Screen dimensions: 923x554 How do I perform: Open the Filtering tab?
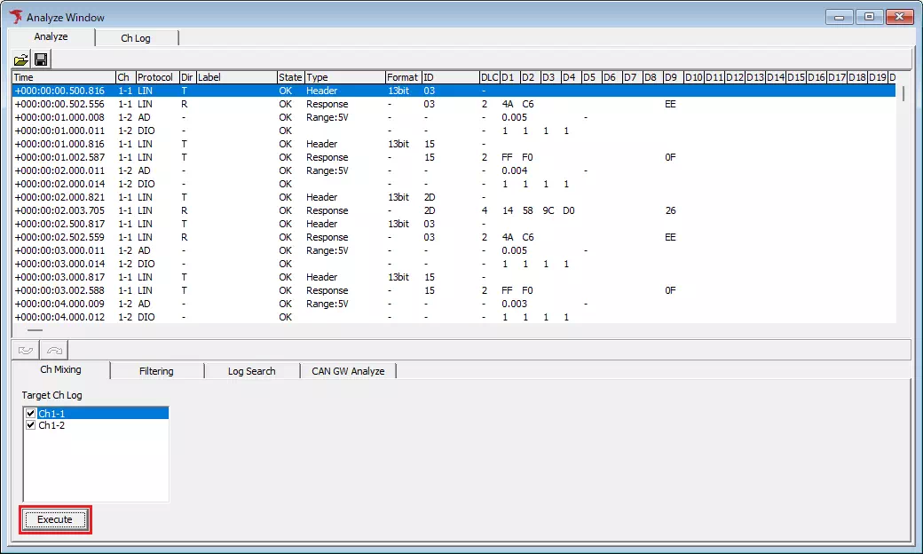tap(156, 371)
